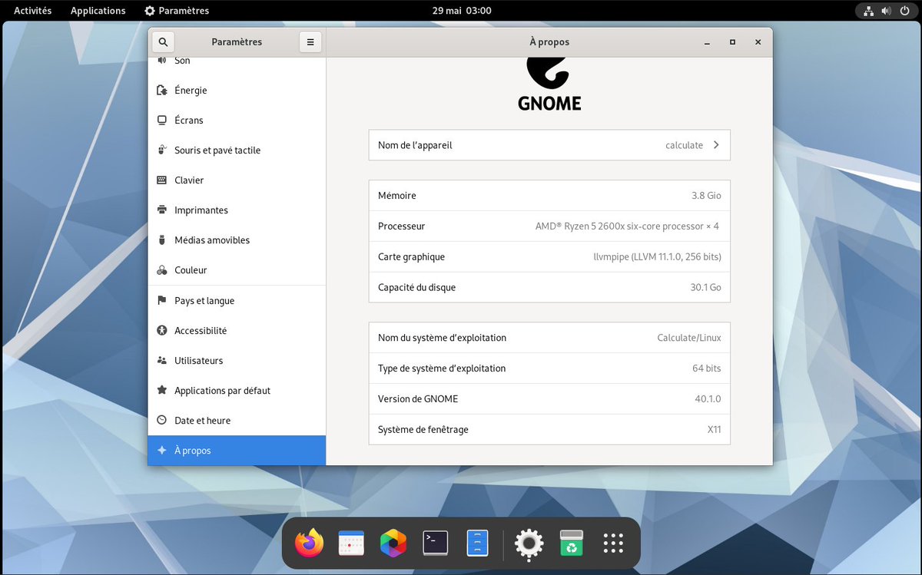Screen dimensions: 922x575
Task: Maximize the Paramètres window
Action: 732,42
